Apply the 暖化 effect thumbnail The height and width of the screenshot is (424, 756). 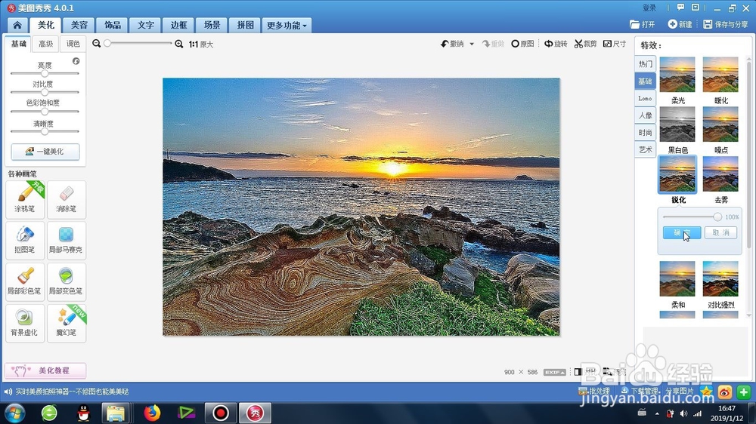tap(720, 75)
